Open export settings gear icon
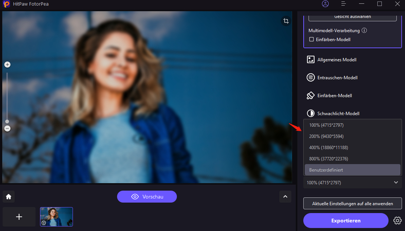Image resolution: width=405 pixels, height=231 pixels. [x=397, y=220]
